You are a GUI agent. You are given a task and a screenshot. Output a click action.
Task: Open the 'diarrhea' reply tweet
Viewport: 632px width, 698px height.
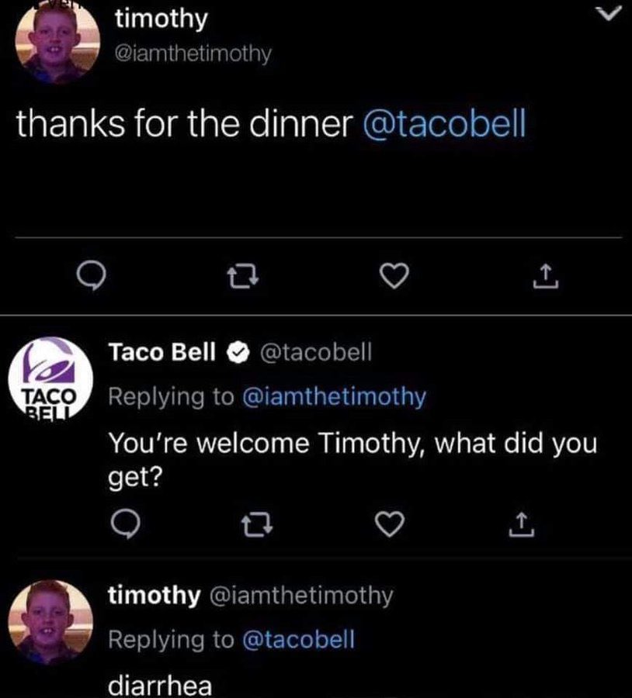[160, 687]
